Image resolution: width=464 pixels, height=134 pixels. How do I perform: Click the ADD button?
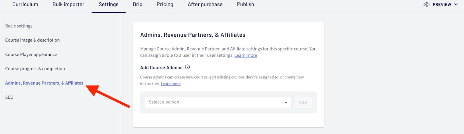303,102
